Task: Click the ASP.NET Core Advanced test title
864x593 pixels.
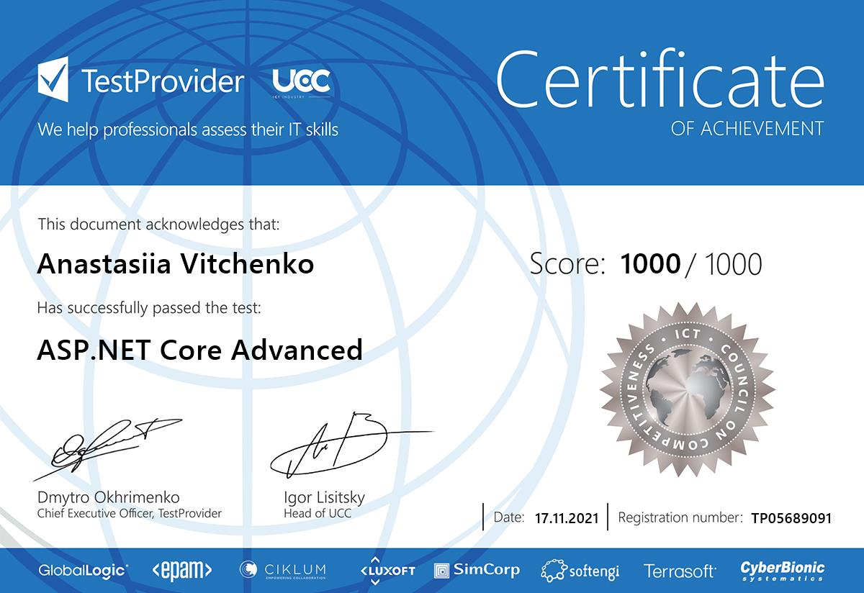Action: pos(199,350)
